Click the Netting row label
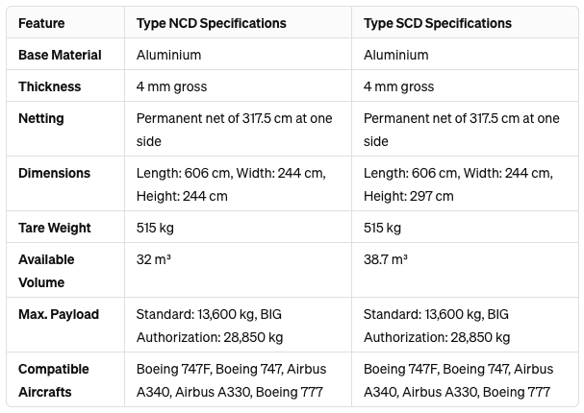584x413 pixels. [x=41, y=118]
